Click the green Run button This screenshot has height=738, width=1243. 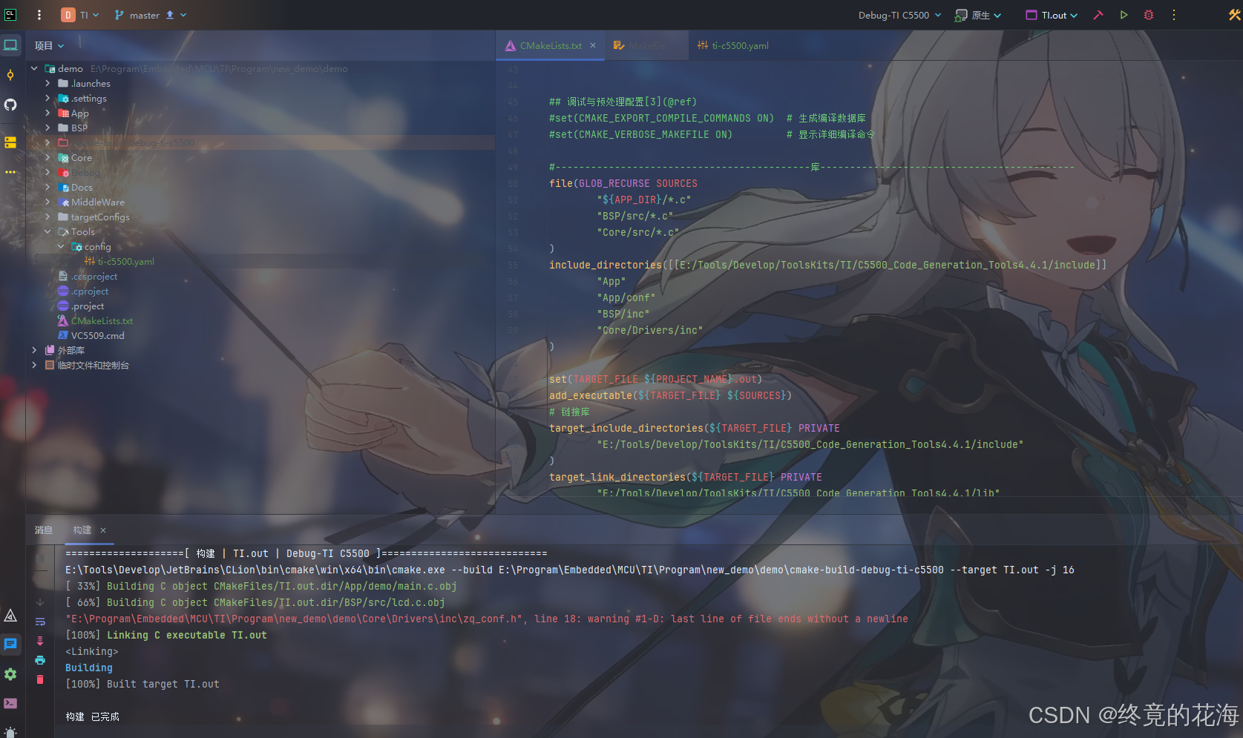click(x=1124, y=15)
